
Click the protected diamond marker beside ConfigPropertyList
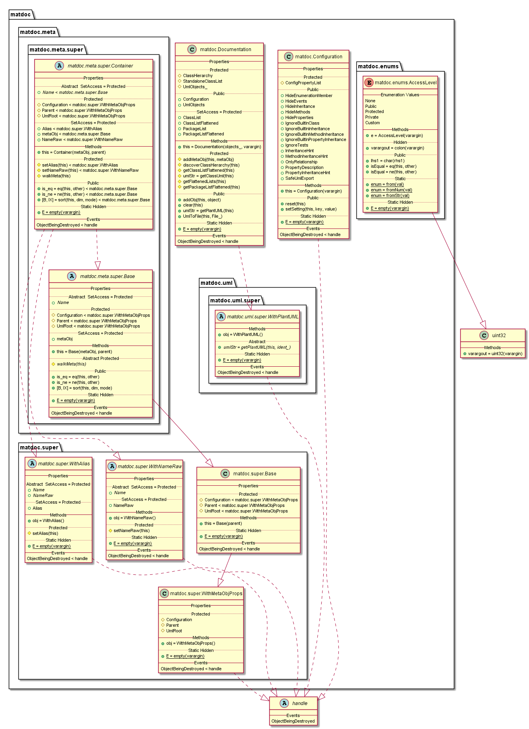tap(282, 83)
